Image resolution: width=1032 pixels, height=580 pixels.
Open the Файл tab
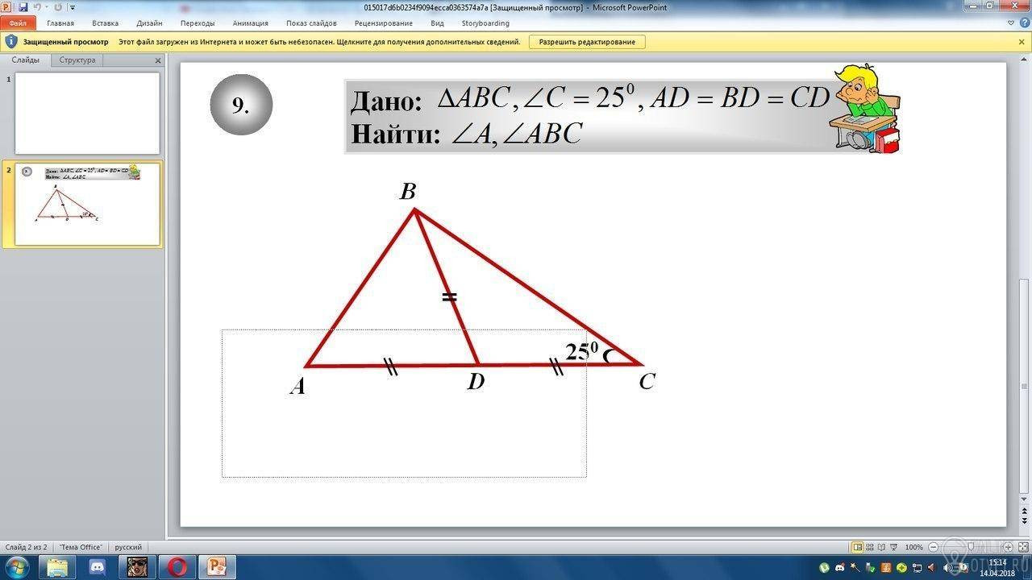pyautogui.click(x=17, y=23)
